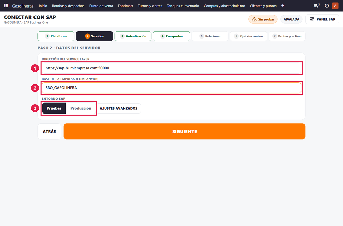Click the Service Layer address field
Screen dimensions: 343x226
171,68
